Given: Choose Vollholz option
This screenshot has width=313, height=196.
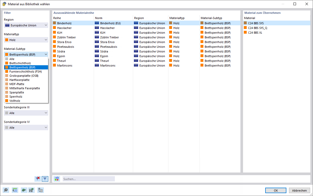Looking at the screenshot, I should 26,101.
